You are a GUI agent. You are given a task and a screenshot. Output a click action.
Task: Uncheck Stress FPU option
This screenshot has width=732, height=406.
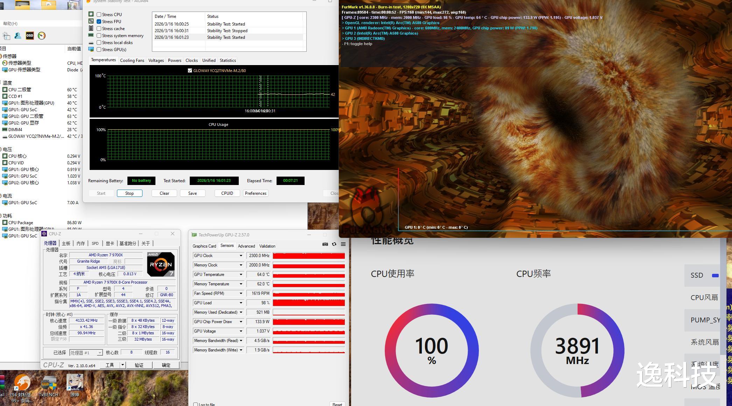pos(99,22)
